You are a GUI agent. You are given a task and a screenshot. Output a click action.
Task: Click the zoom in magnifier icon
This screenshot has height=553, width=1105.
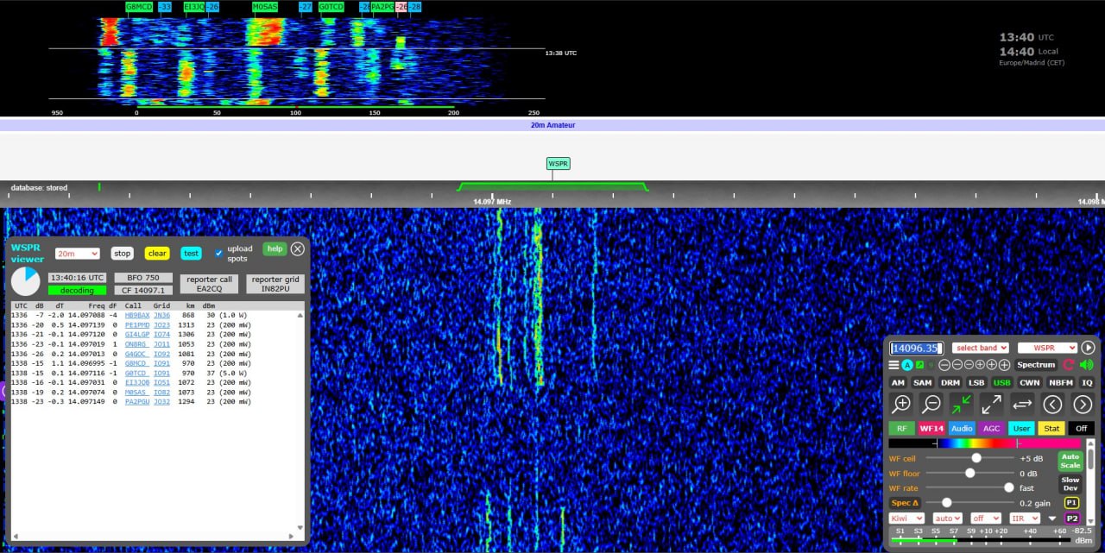pyautogui.click(x=901, y=404)
